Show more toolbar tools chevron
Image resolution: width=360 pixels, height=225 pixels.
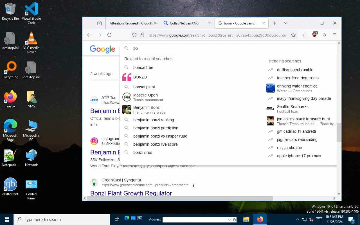[324, 35]
